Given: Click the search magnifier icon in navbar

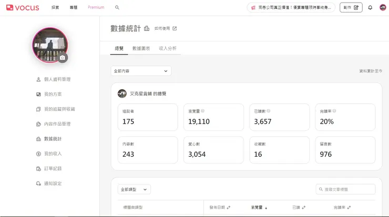Looking at the screenshot, I should [117, 7].
